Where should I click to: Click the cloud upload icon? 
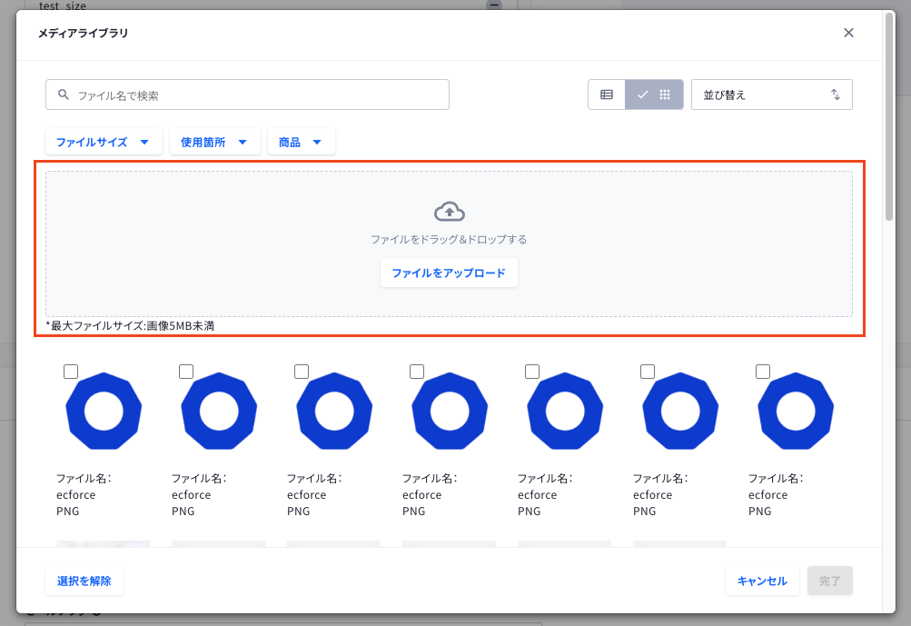pyautogui.click(x=449, y=212)
